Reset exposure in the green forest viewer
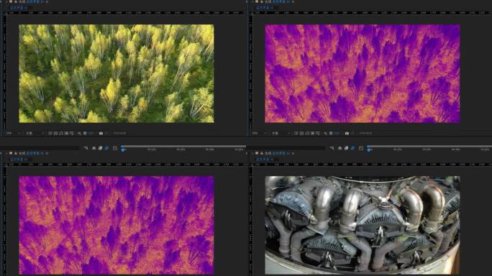The width and height of the screenshot is (492, 276). click(85, 133)
